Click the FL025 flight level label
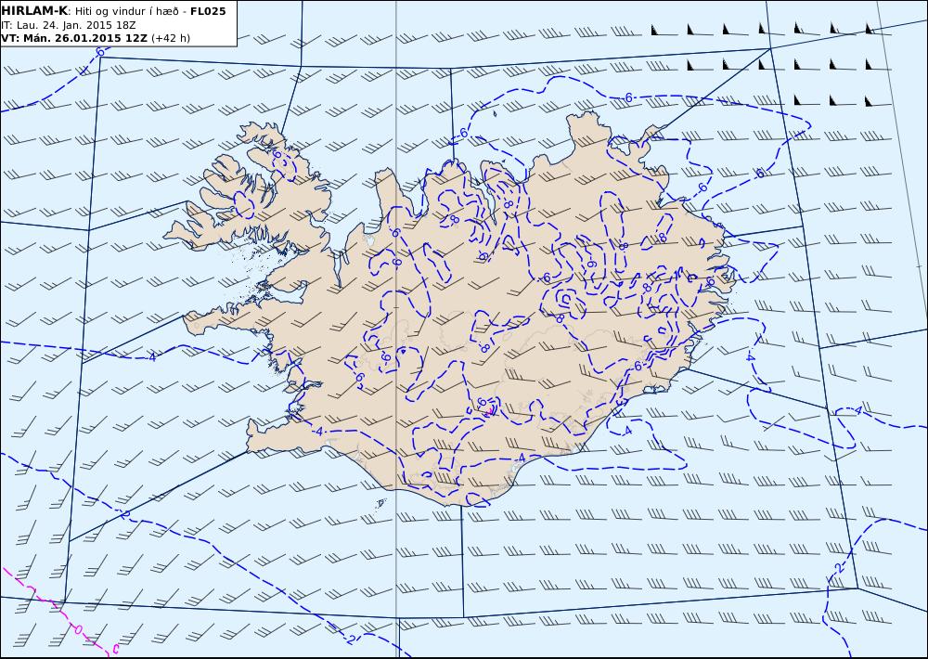Image resolution: width=928 pixels, height=659 pixels. click(x=208, y=11)
